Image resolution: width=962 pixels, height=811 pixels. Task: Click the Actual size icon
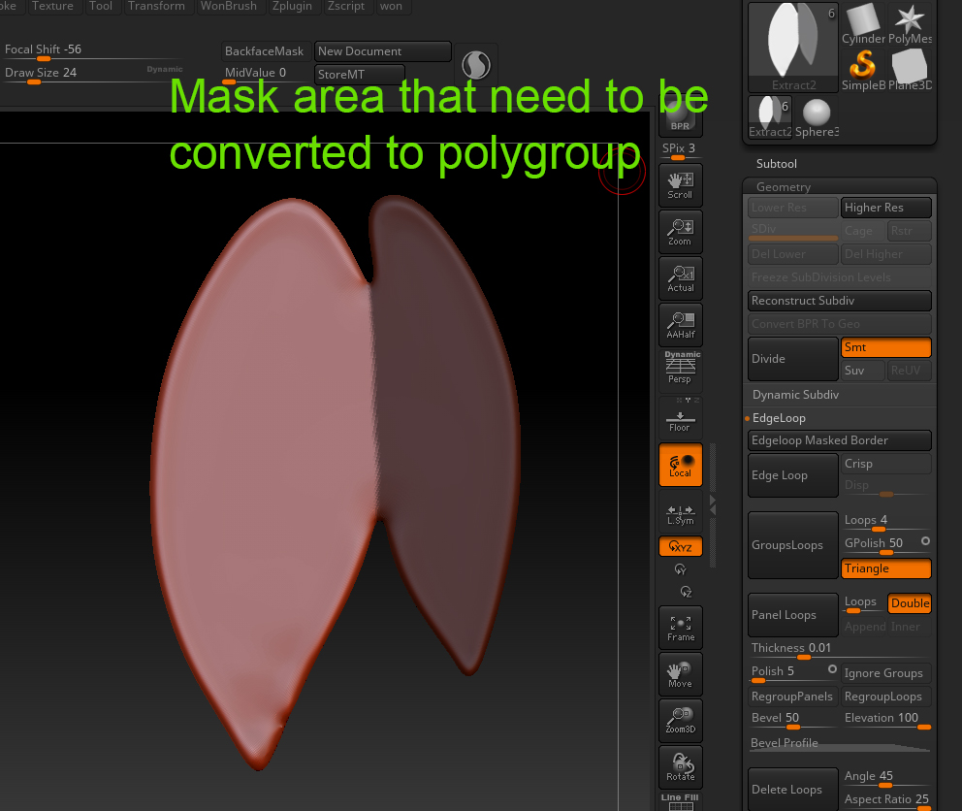680,278
